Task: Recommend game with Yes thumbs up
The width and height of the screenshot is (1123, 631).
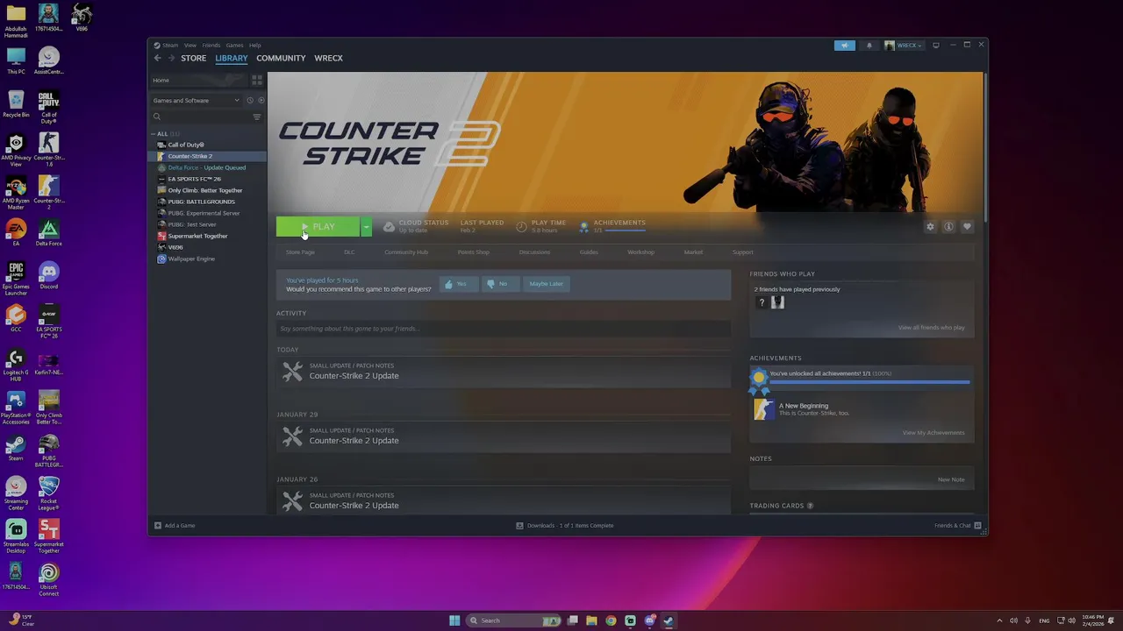Action: pos(458,284)
